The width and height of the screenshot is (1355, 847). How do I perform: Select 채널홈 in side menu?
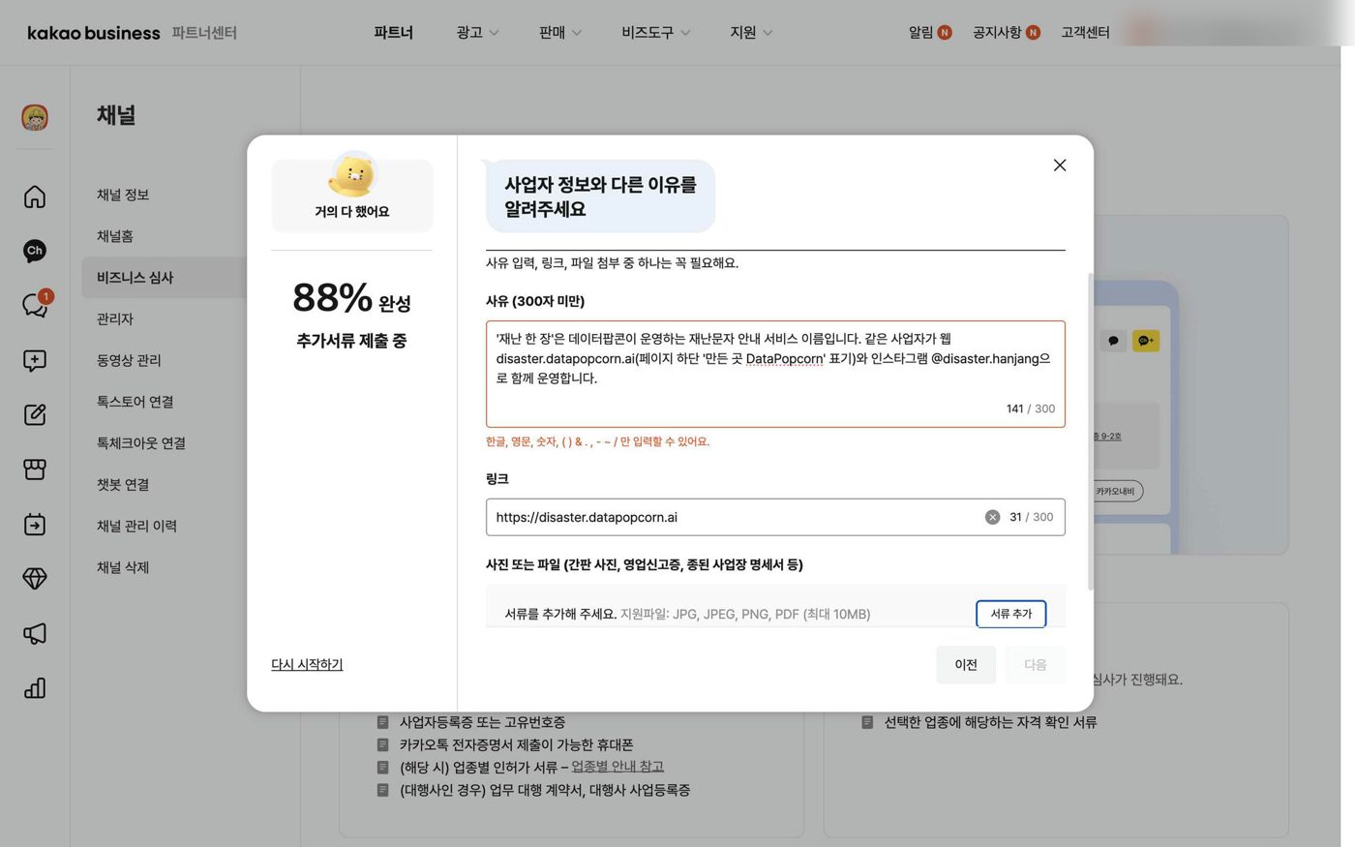[115, 236]
